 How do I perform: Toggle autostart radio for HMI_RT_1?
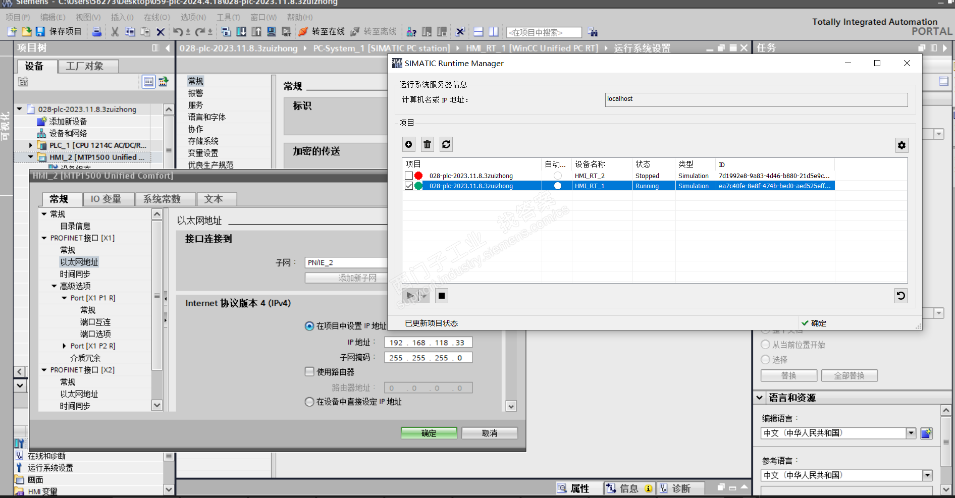[558, 186]
